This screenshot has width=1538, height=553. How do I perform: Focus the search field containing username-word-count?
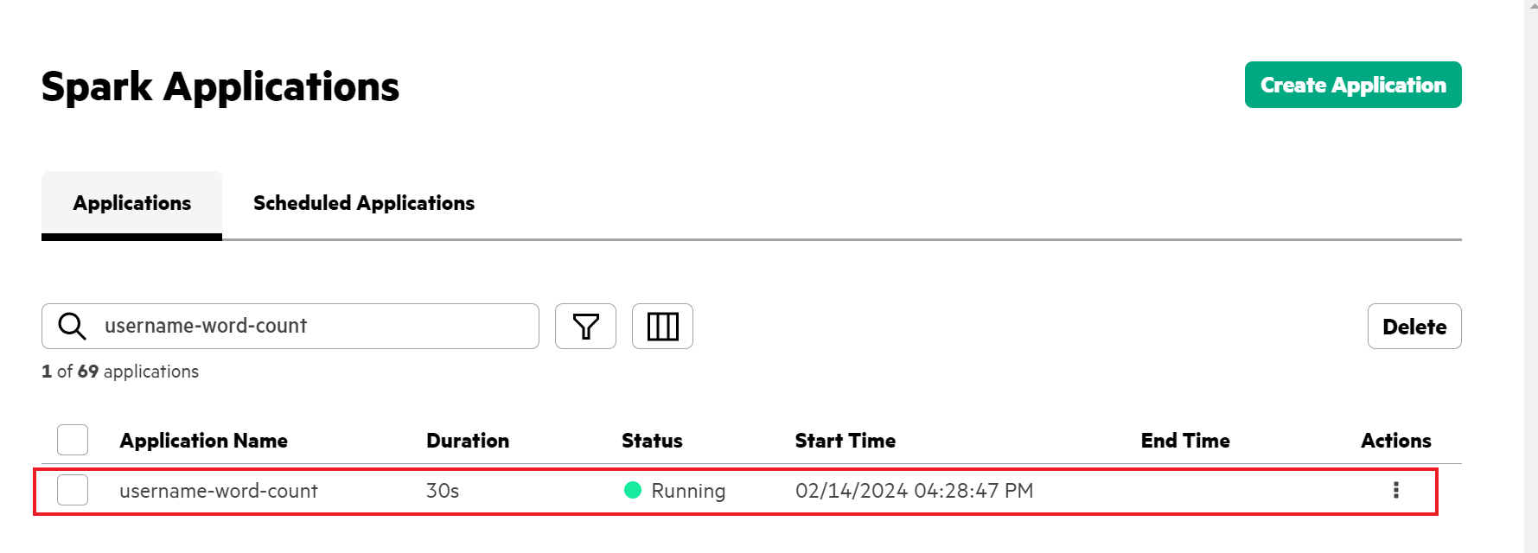pos(290,327)
